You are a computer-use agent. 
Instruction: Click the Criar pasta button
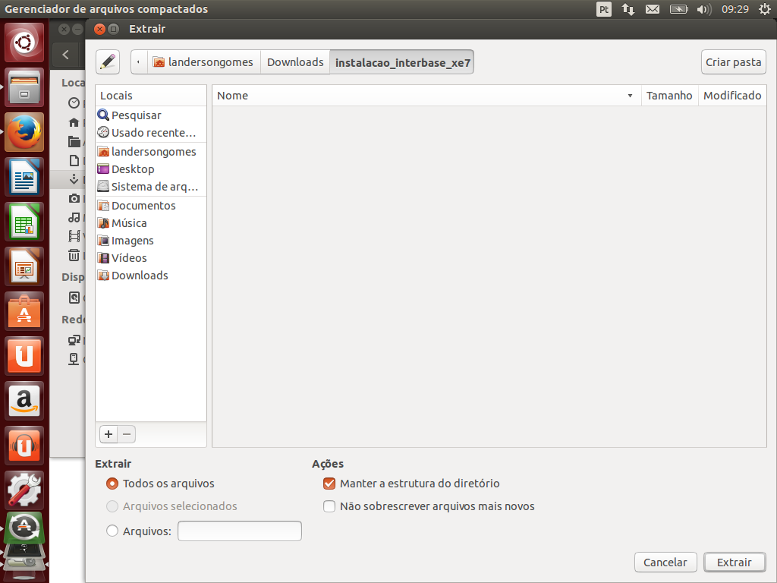pyautogui.click(x=733, y=62)
